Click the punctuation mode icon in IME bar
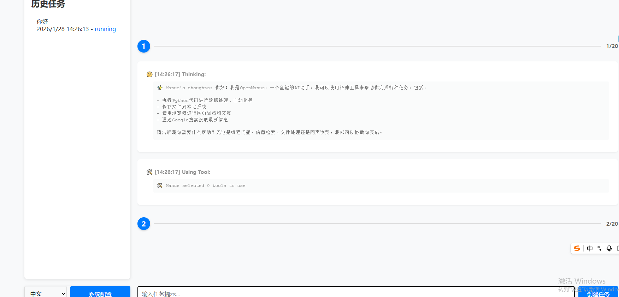619x297 pixels. tap(599, 248)
